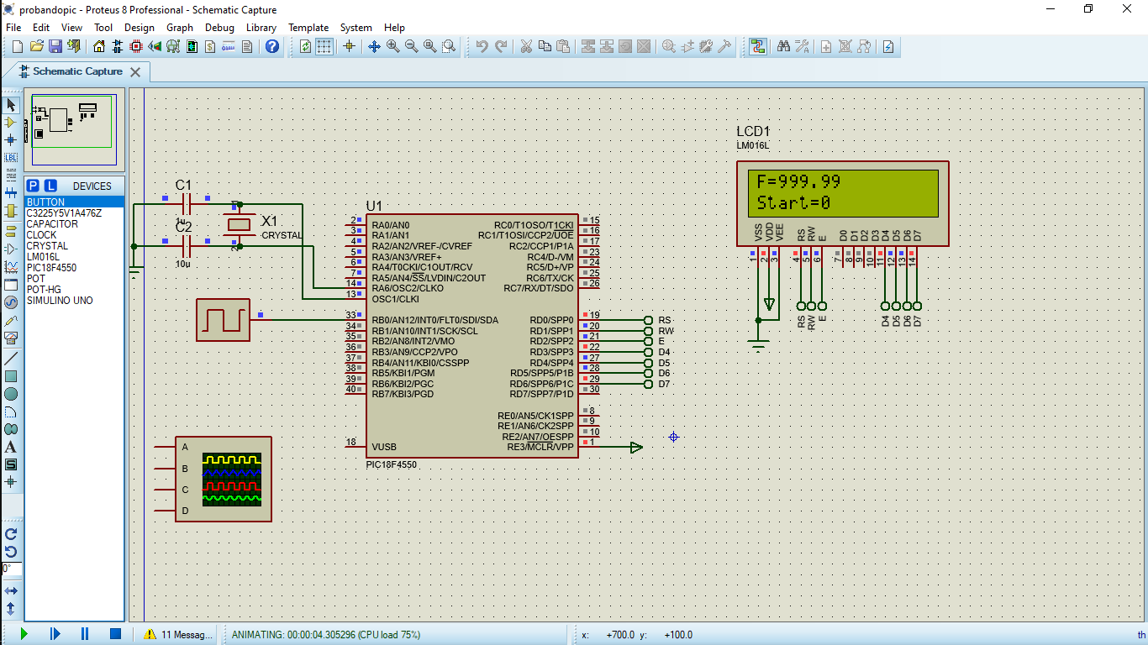Rotate anti-clockwise using the rotation arrow
Screen dimensions: 1148x645
point(11,552)
